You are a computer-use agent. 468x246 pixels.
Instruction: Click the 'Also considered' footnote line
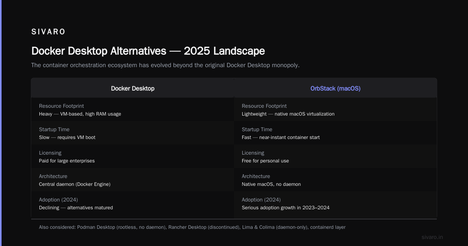[192, 227]
